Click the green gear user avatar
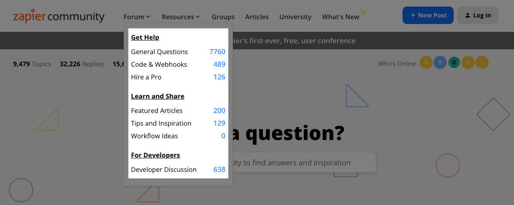Image resolution: width=514 pixels, height=205 pixels. click(x=454, y=62)
